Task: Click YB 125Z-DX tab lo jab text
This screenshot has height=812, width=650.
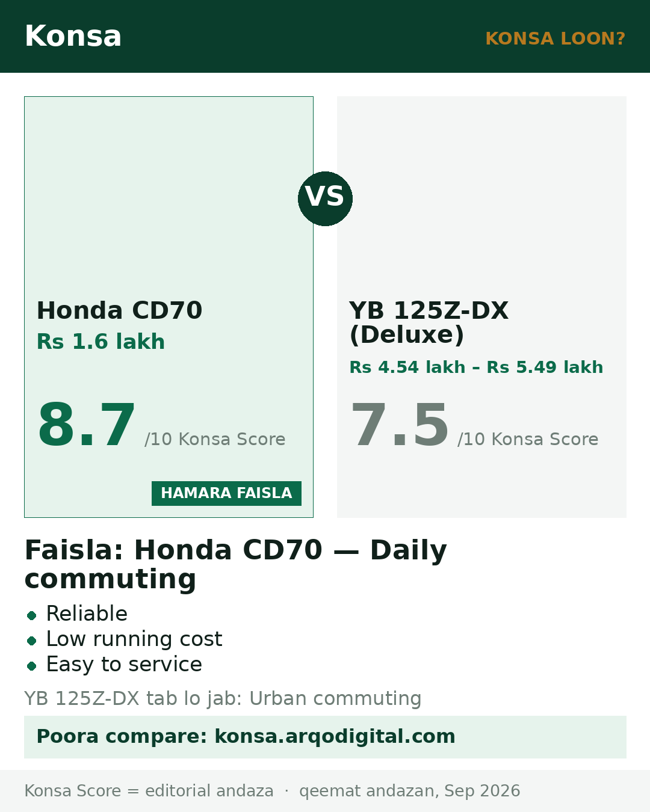Action: click(223, 698)
